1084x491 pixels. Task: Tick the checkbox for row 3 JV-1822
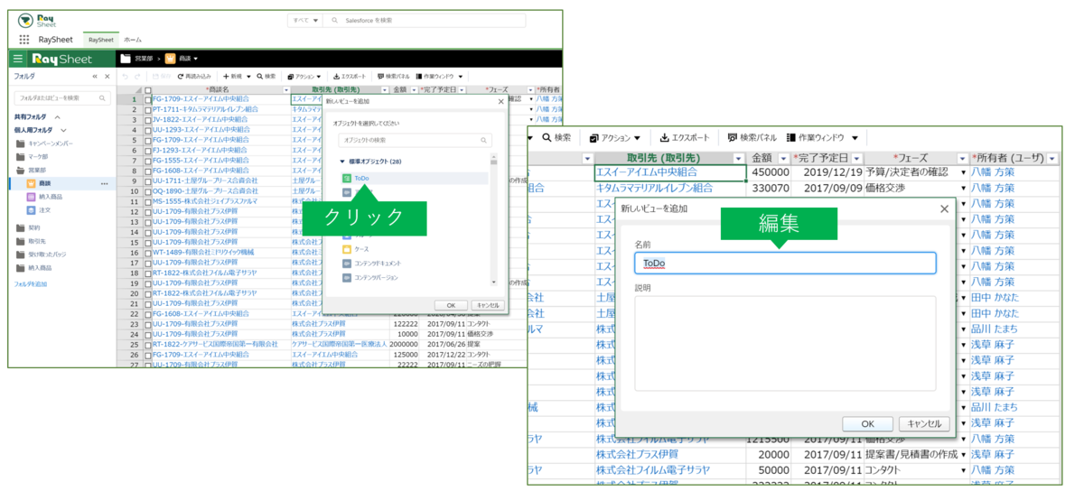(x=148, y=119)
